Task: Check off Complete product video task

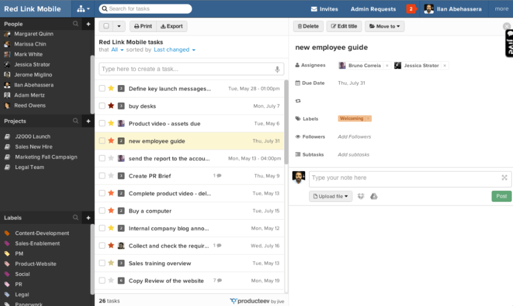Action: [102, 193]
